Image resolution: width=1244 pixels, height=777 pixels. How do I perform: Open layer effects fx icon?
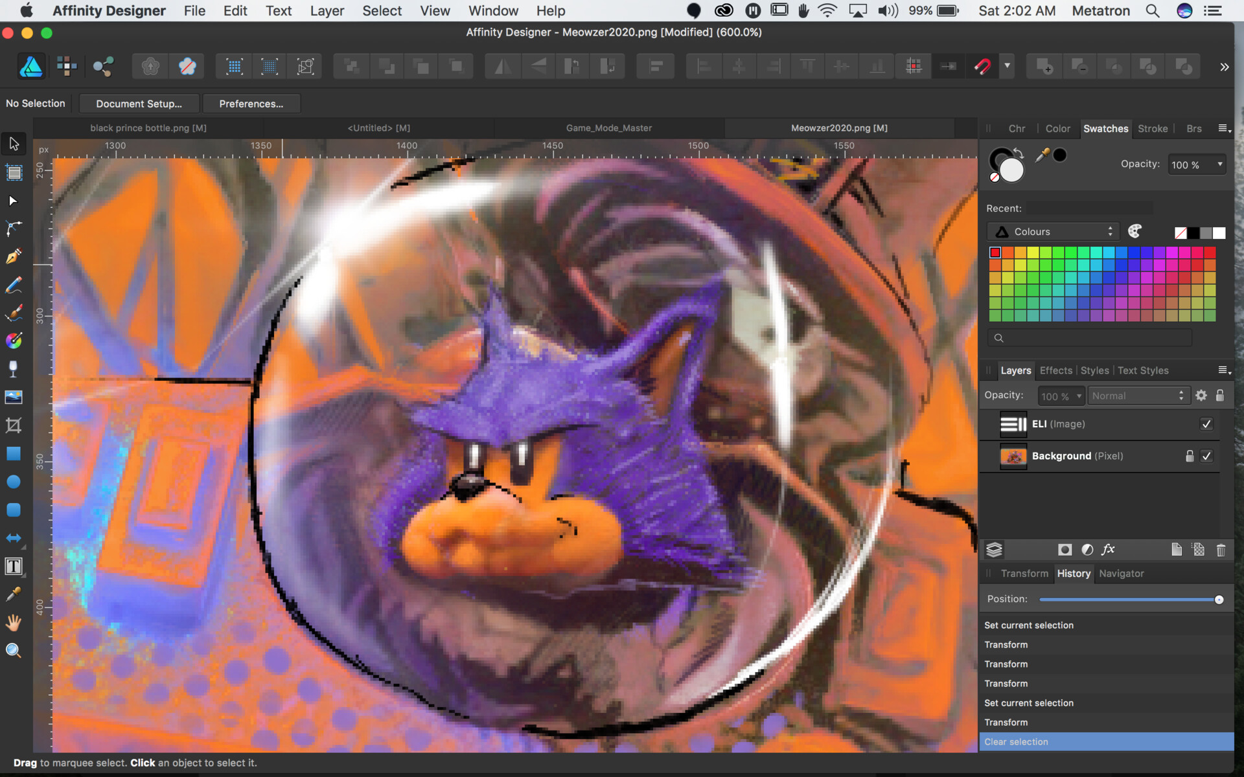(1108, 550)
